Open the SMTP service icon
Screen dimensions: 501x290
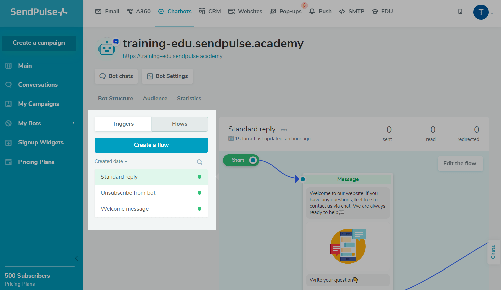(342, 11)
